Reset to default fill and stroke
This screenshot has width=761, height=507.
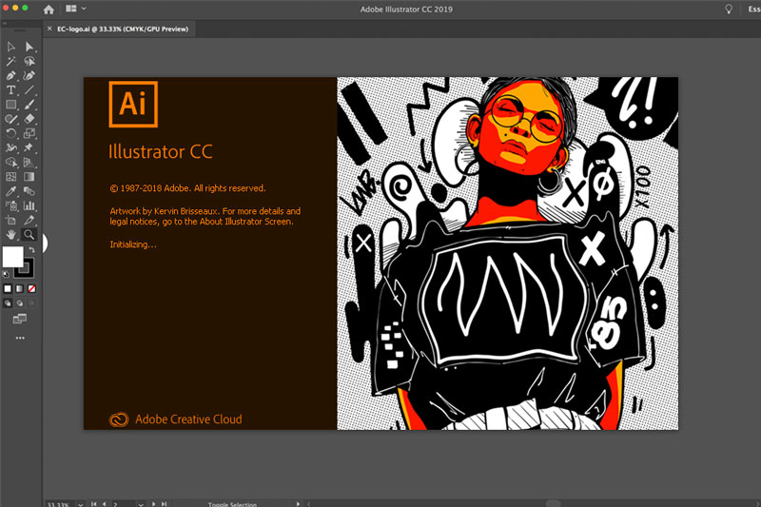tap(7, 273)
